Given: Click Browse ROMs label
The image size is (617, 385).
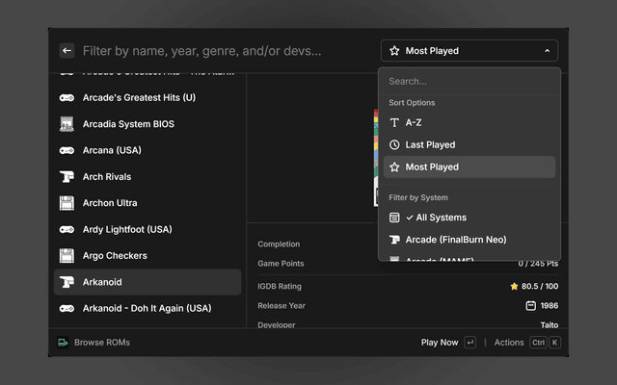Looking at the screenshot, I should pos(102,343).
